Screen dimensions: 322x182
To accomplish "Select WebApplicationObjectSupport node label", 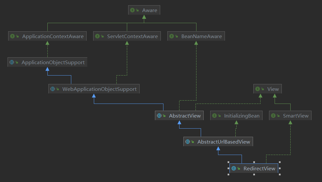I will coord(99,89).
